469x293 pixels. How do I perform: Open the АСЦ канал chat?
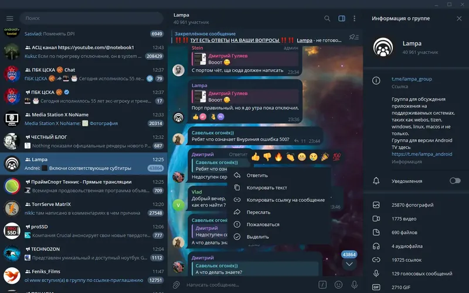(x=83, y=52)
